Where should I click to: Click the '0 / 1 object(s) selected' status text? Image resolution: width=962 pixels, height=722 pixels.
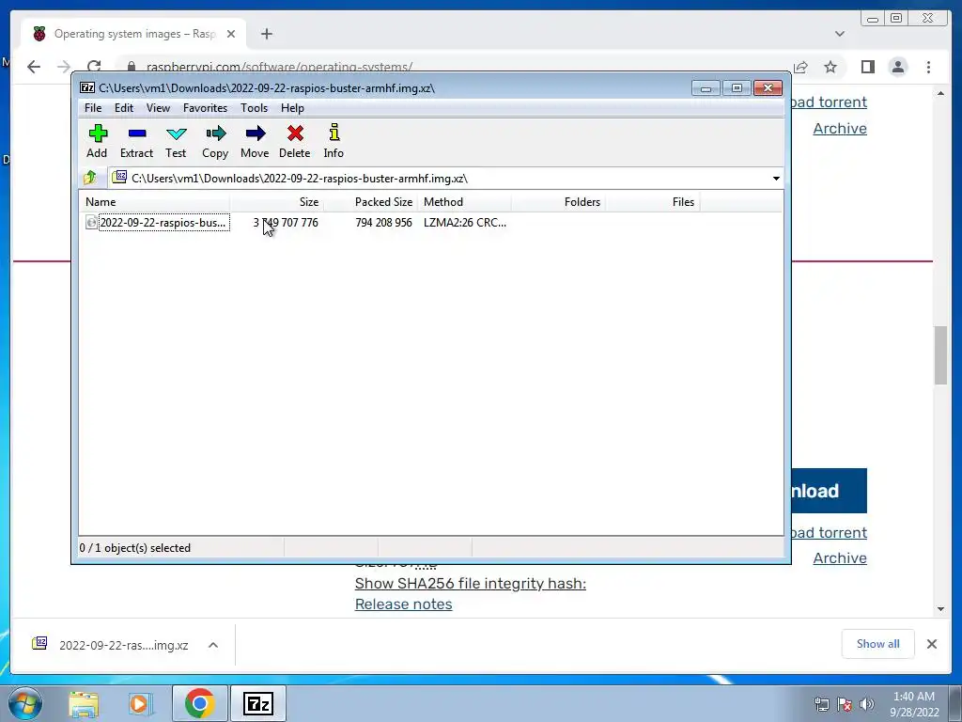point(135,548)
